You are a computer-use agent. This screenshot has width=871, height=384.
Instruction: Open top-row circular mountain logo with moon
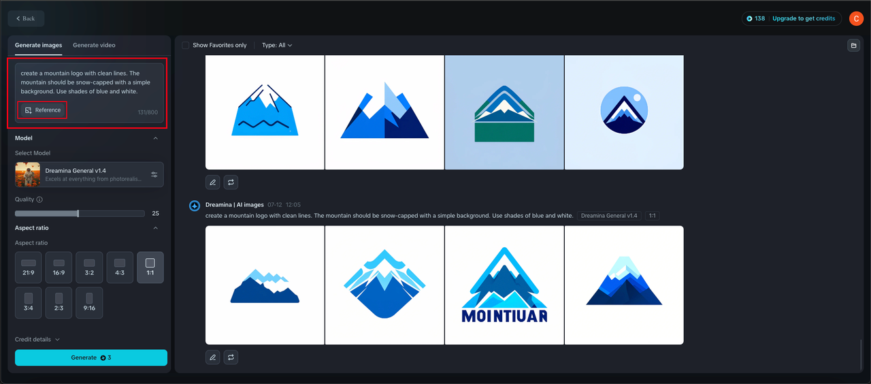624,112
